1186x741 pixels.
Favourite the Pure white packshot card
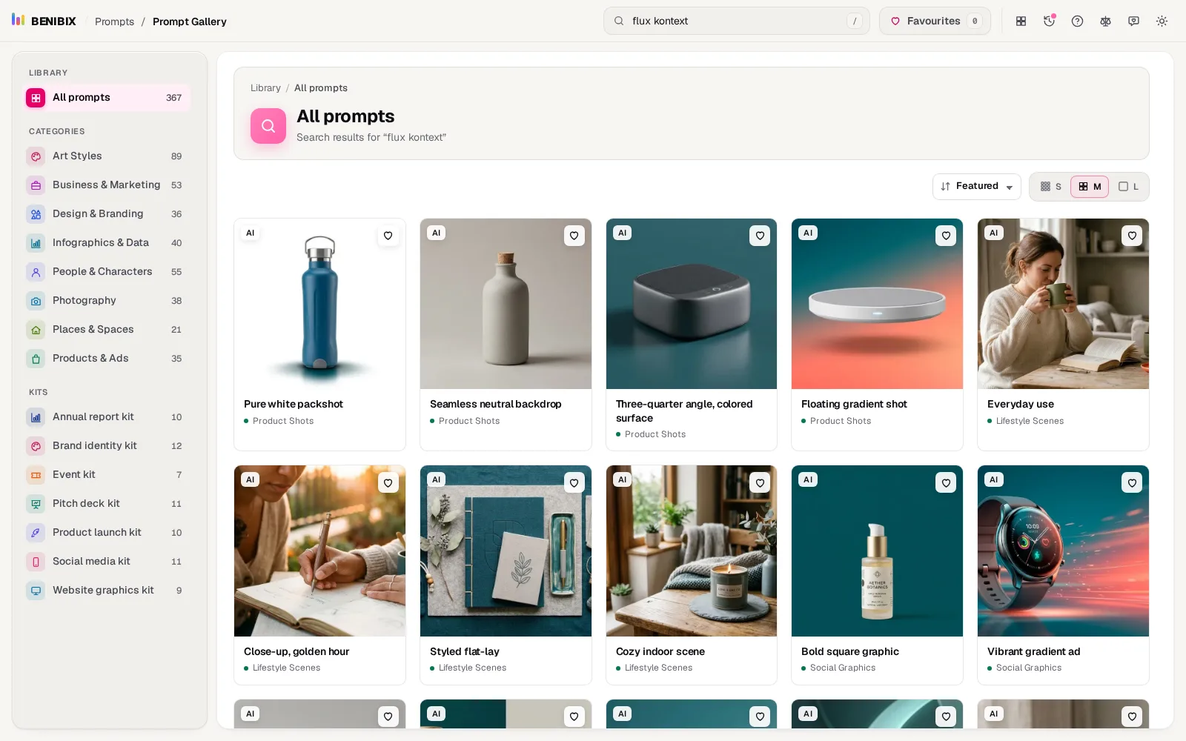coord(388,236)
